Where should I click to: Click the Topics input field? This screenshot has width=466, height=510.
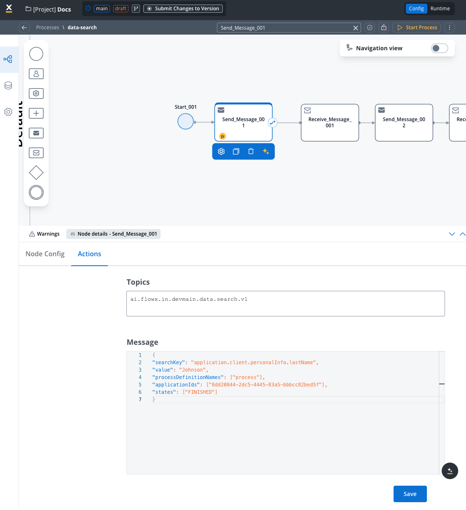pos(286,304)
